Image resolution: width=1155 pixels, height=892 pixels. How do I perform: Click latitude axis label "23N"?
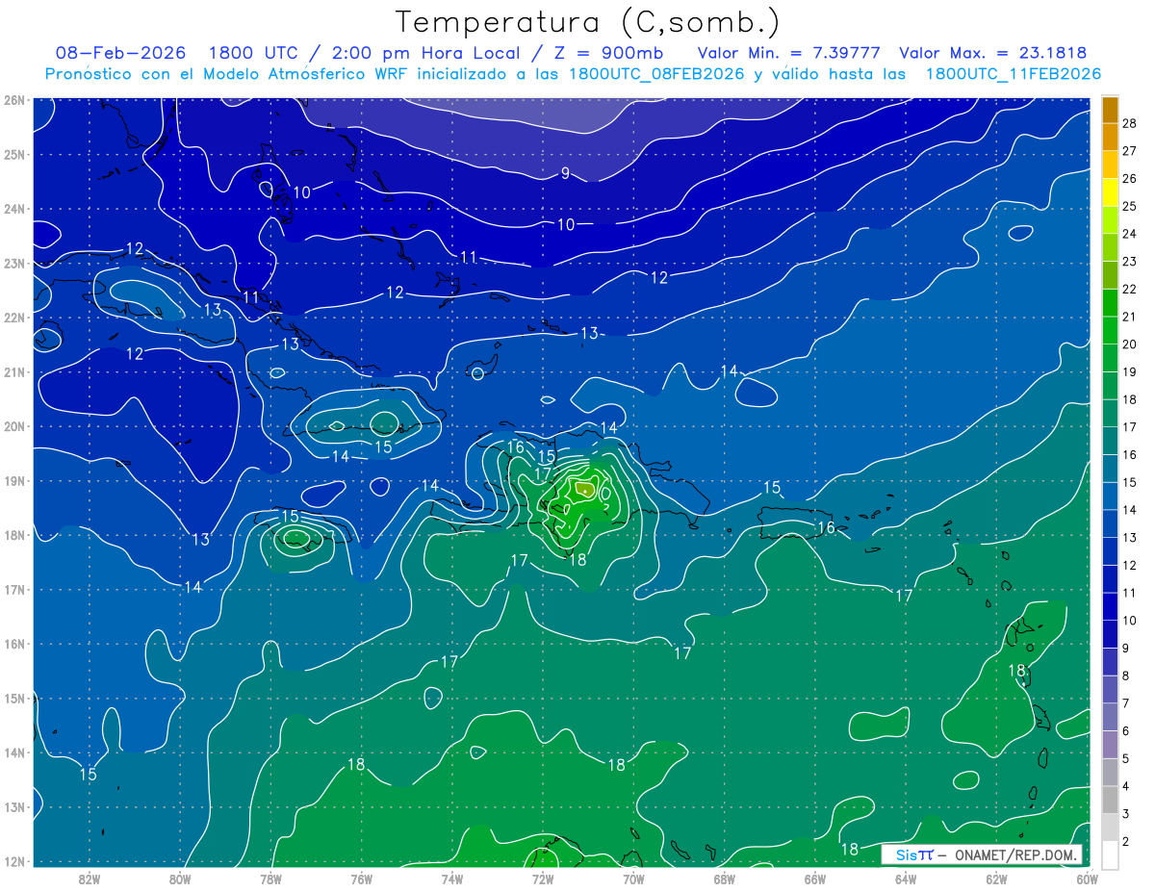pos(13,263)
